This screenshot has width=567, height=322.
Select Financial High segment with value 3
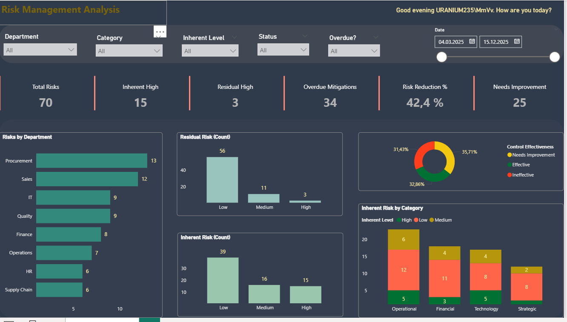pyautogui.click(x=444, y=301)
